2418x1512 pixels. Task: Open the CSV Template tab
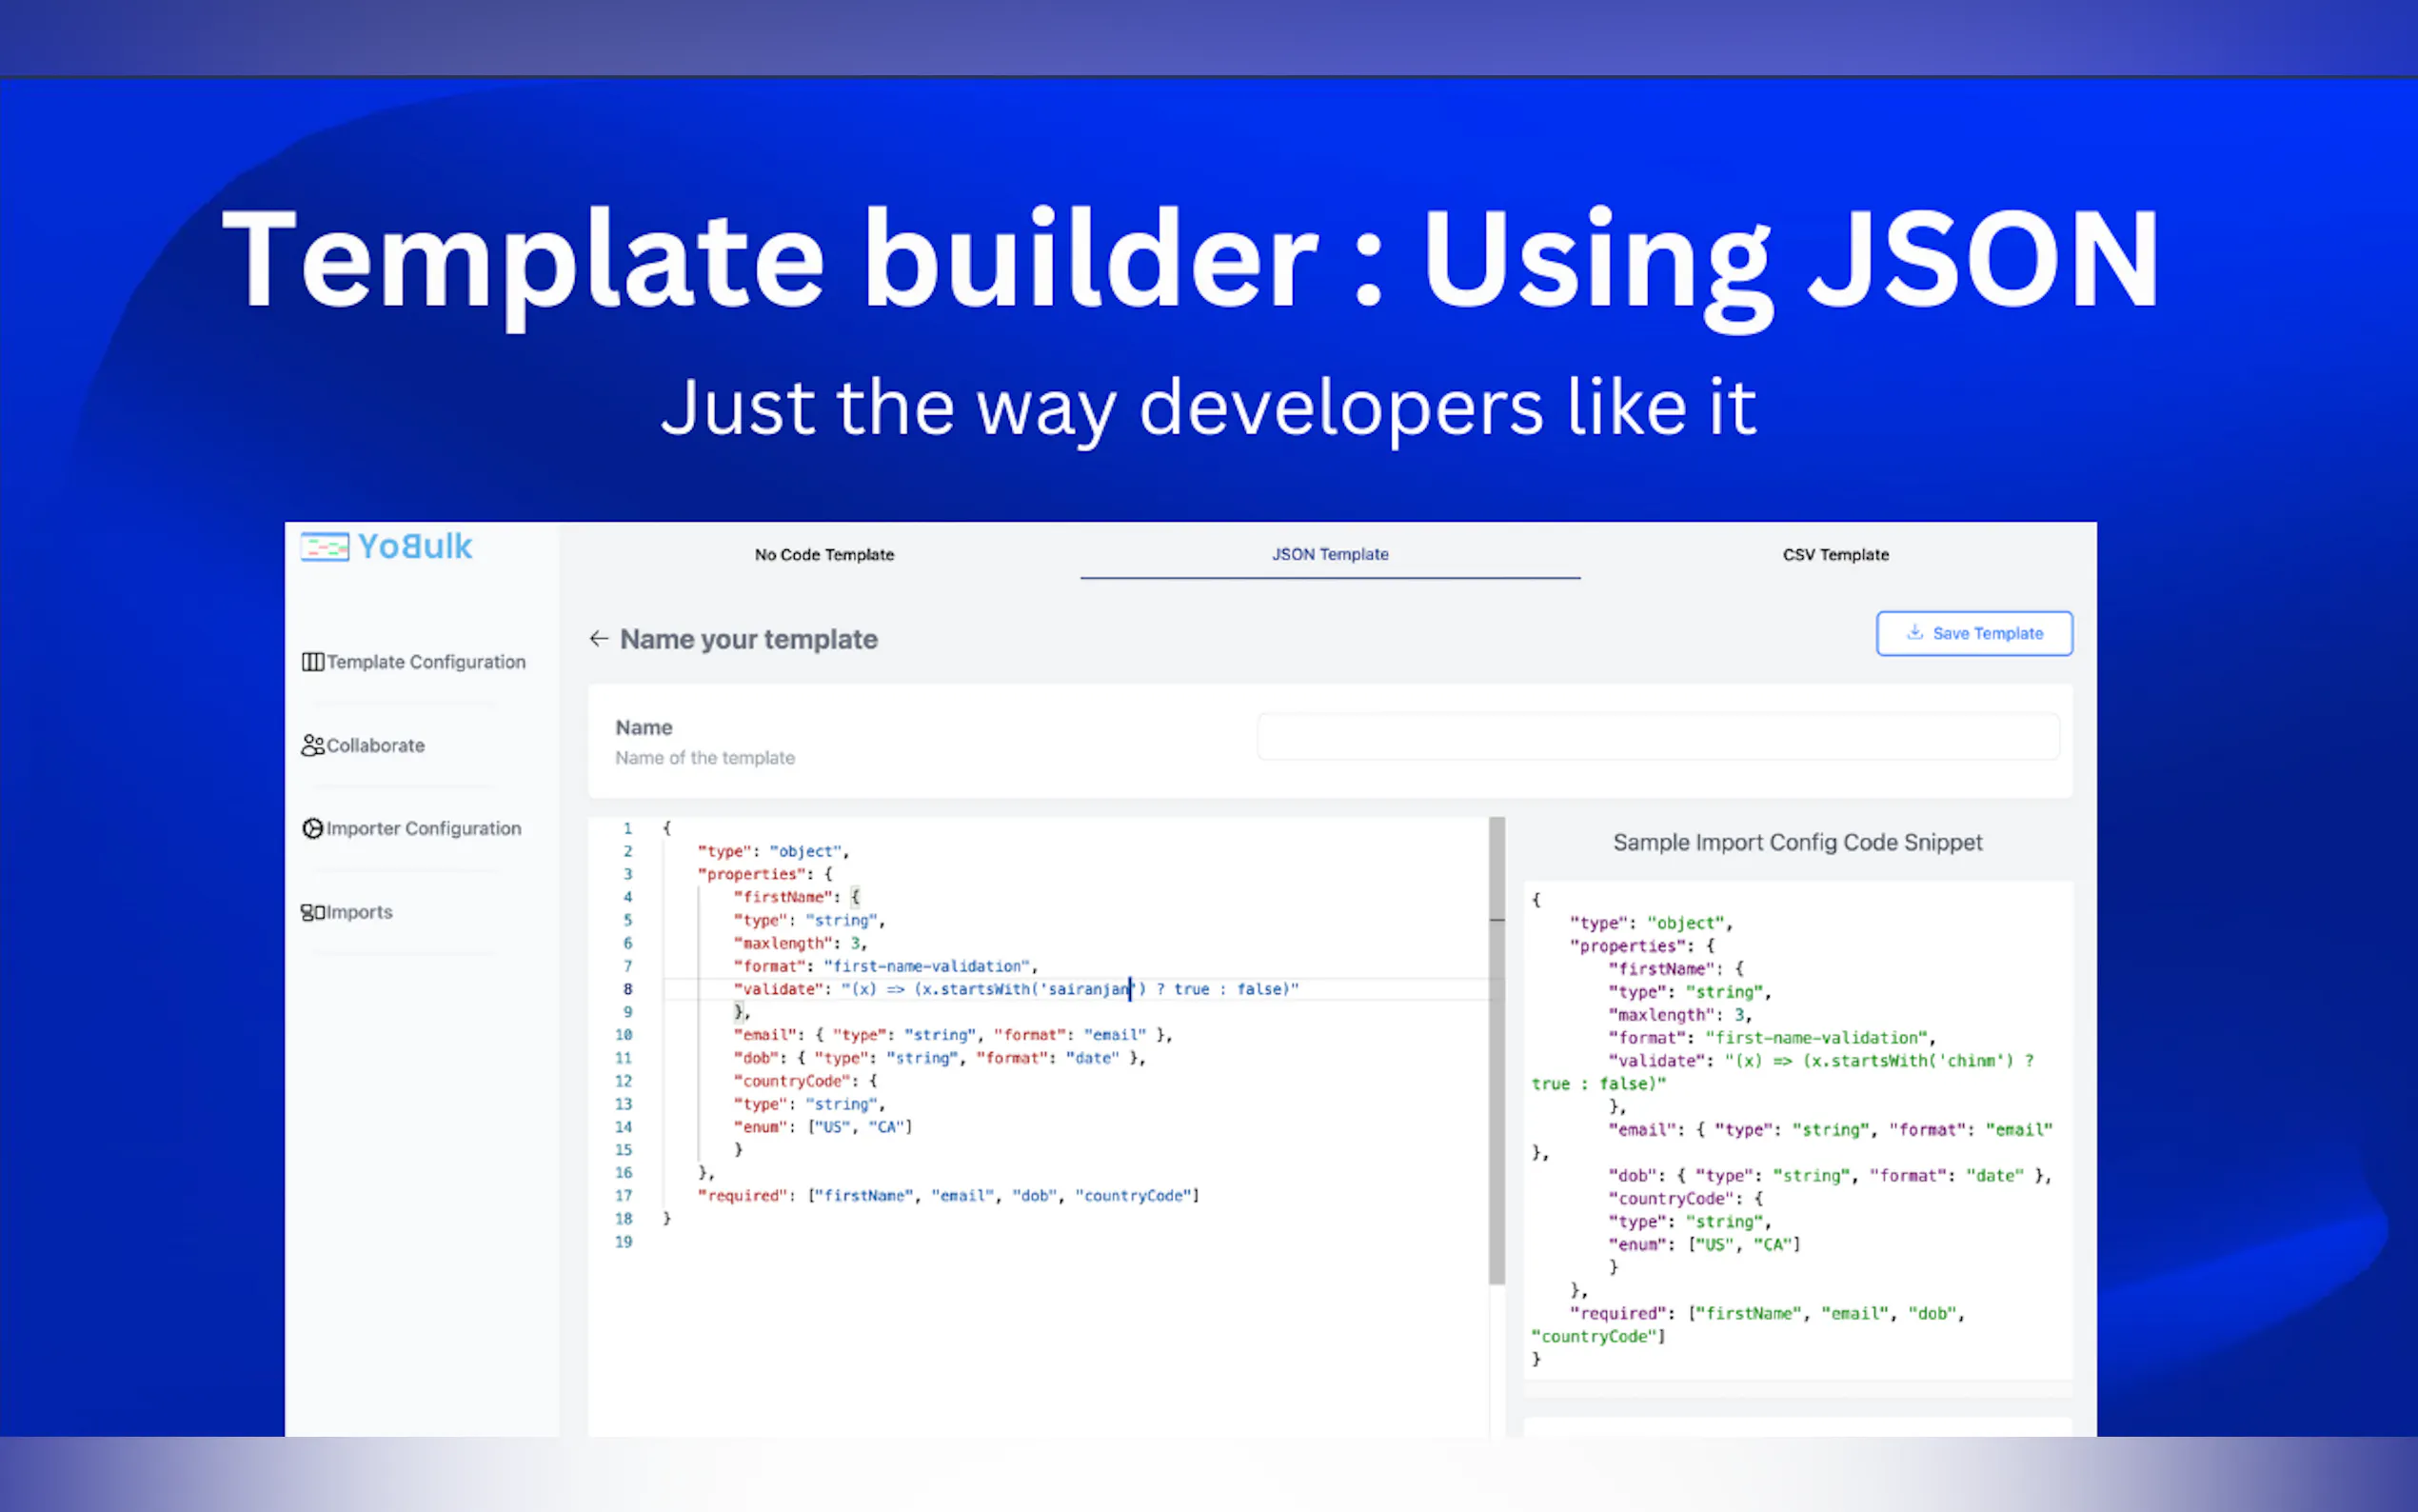click(x=1835, y=555)
